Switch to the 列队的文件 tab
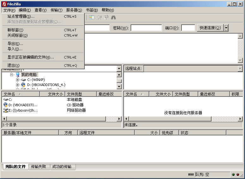Screen dimensions: 245x179 click(x=15, y=167)
